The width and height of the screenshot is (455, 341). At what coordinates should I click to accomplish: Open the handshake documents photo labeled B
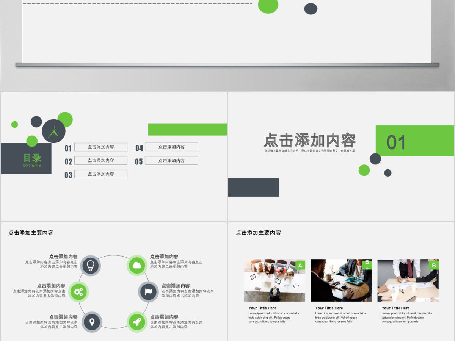408,280
